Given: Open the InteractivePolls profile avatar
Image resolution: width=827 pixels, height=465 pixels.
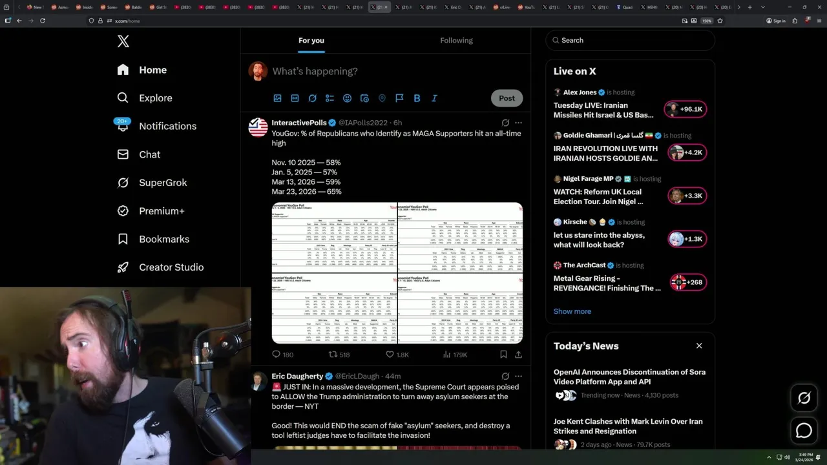Looking at the screenshot, I should click(x=258, y=127).
